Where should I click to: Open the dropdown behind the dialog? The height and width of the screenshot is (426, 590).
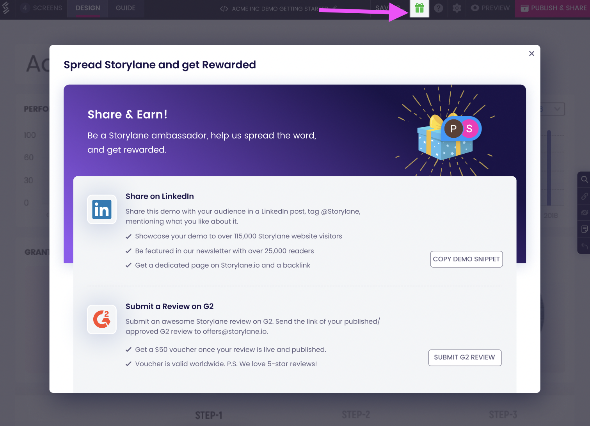click(x=553, y=109)
